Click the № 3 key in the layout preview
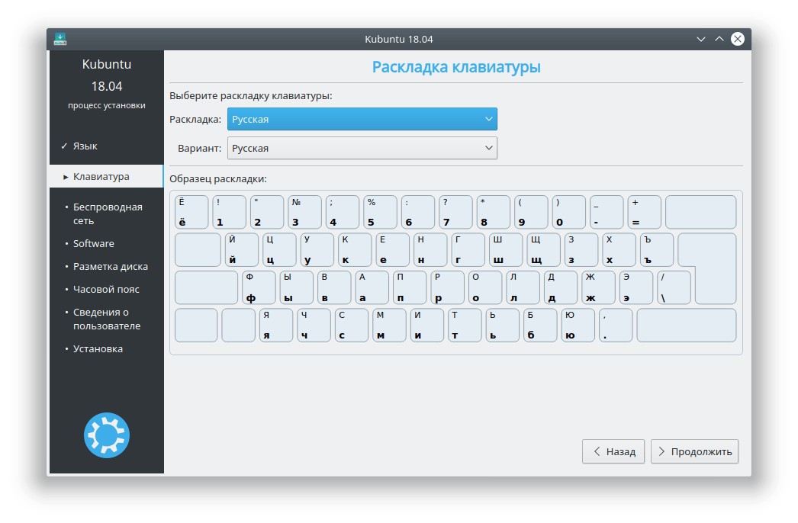This screenshot has width=798, height=523. (x=304, y=212)
